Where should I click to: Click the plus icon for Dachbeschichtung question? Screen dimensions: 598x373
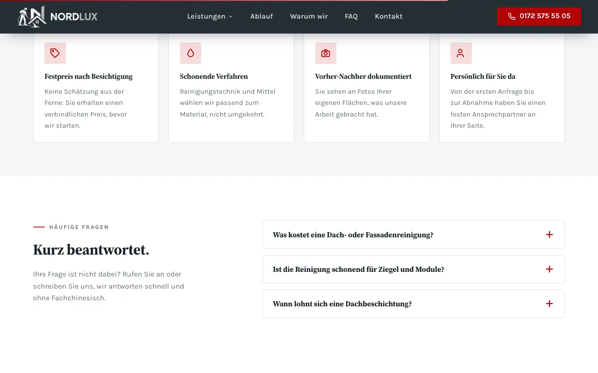click(549, 304)
